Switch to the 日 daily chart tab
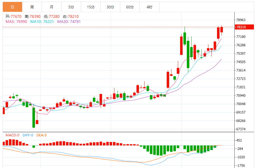The height and width of the screenshot is (168, 257). pyautogui.click(x=12, y=7)
